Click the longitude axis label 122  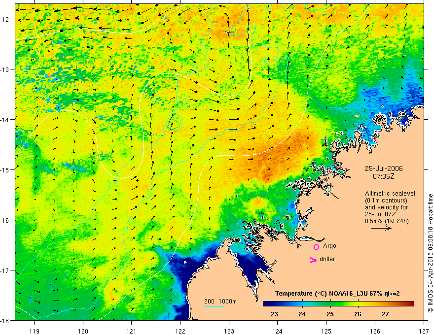point(180,331)
